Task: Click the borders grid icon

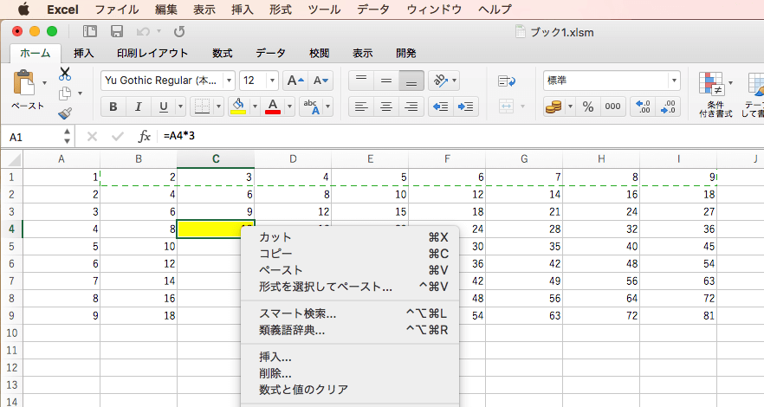Action: [x=202, y=107]
